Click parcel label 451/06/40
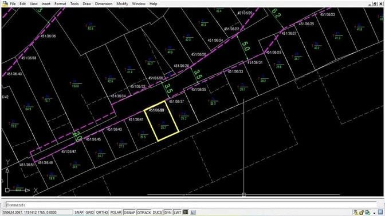The height and width of the screenshot is (216, 385). tap(14, 74)
